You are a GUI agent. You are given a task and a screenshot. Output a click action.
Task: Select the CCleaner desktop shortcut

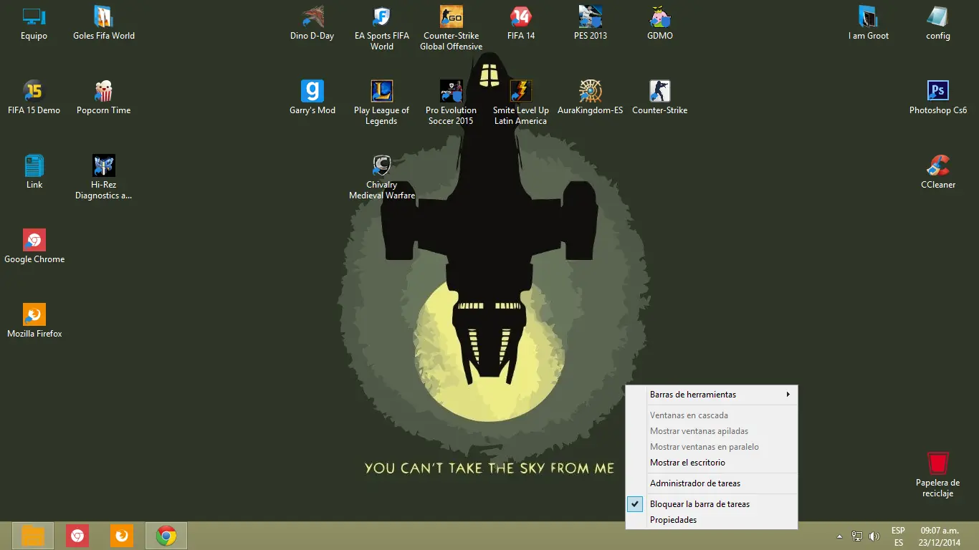coord(938,173)
